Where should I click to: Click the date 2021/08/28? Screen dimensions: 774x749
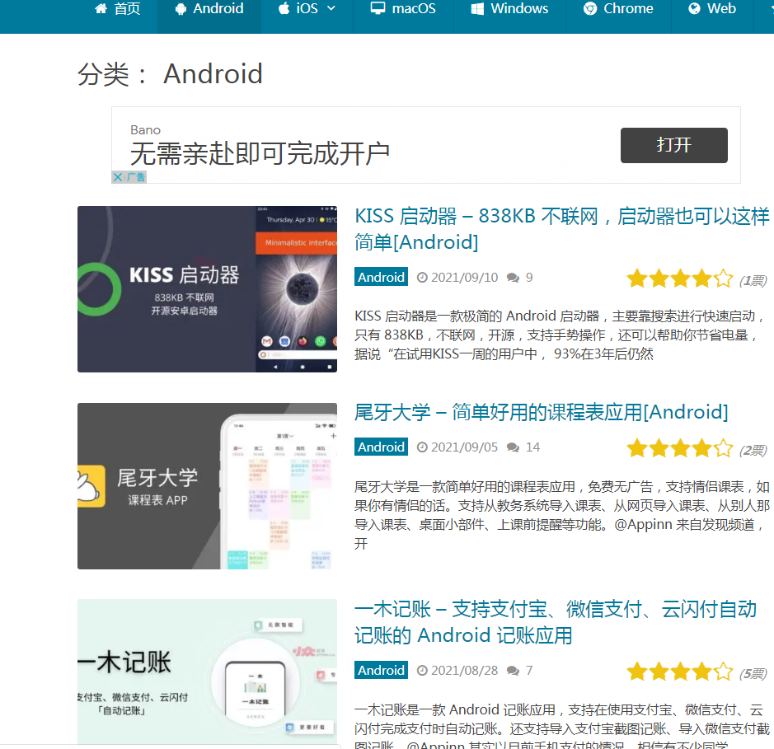pos(465,671)
